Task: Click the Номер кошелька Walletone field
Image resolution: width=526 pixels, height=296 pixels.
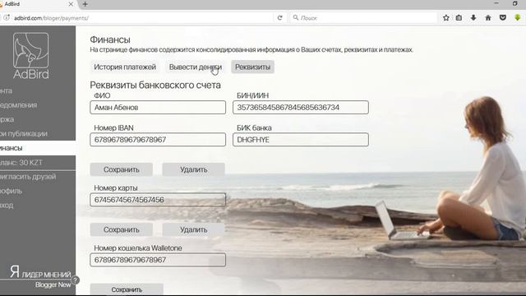Action: 158,260
